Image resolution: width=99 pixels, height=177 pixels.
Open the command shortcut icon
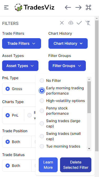pos(88,8)
